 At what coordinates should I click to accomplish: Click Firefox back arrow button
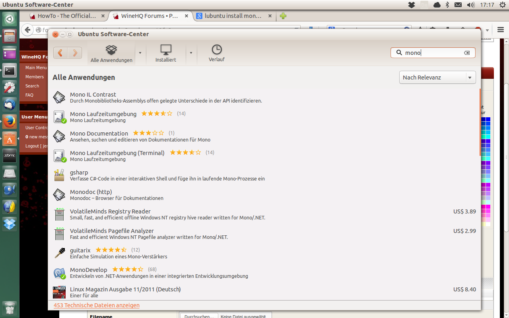pyautogui.click(x=27, y=29)
